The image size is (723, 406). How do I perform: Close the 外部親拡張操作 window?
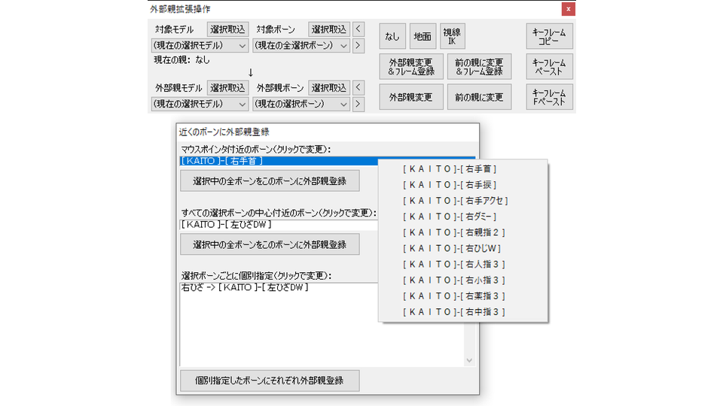tap(568, 9)
